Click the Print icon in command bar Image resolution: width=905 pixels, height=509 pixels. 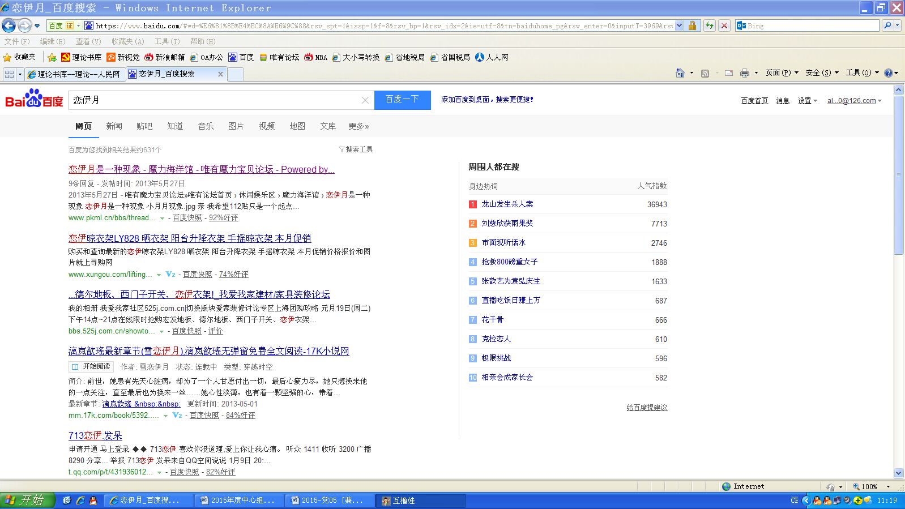click(x=744, y=73)
